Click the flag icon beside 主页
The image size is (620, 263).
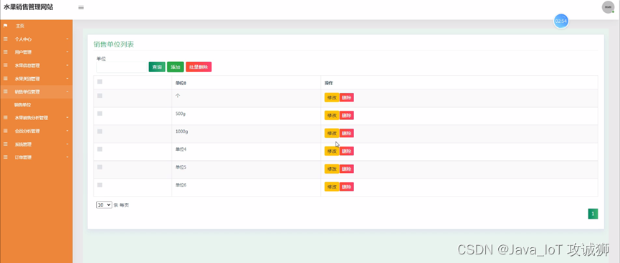click(x=6, y=26)
